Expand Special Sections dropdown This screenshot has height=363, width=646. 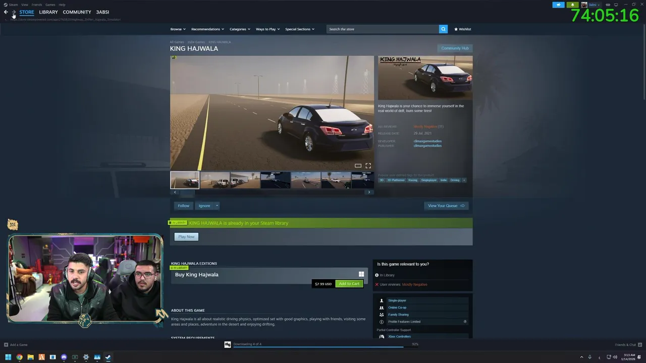[300, 29]
